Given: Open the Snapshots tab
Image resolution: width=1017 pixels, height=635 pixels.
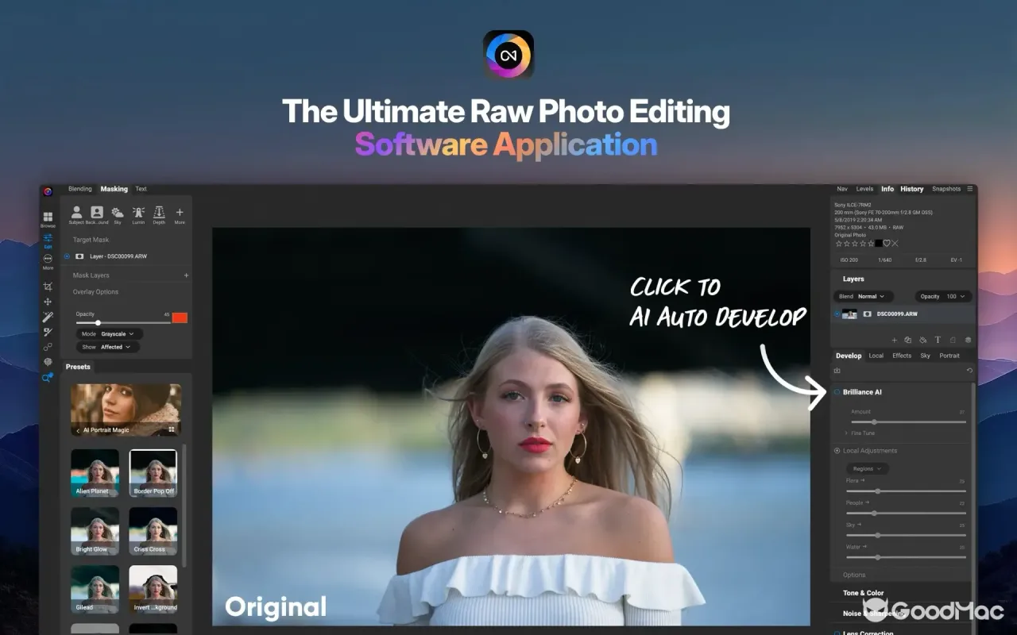Looking at the screenshot, I should pyautogui.click(x=946, y=189).
